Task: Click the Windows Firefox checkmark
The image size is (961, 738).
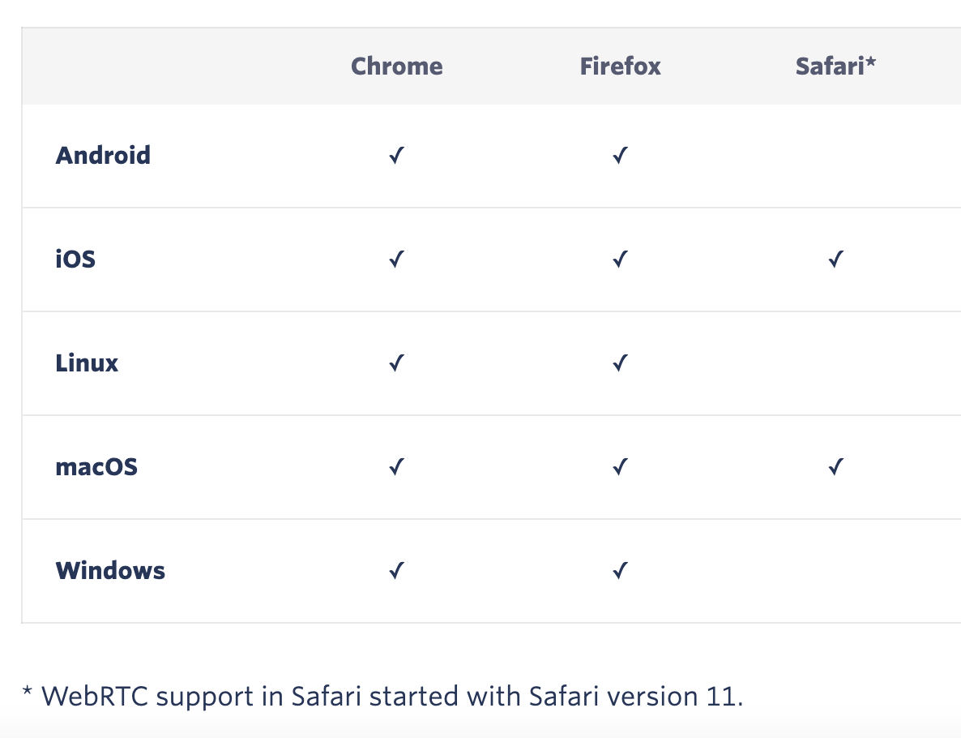Action: (x=620, y=570)
